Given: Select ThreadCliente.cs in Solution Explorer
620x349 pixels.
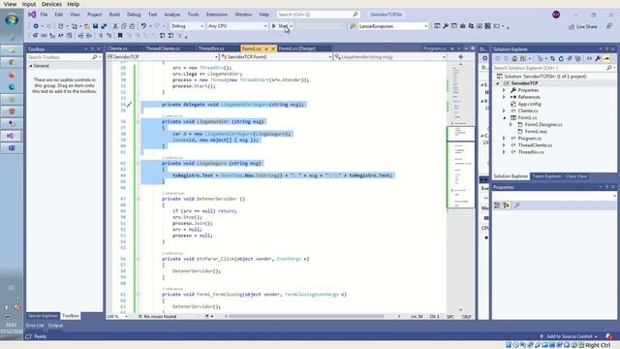Looking at the screenshot, I should (535, 145).
